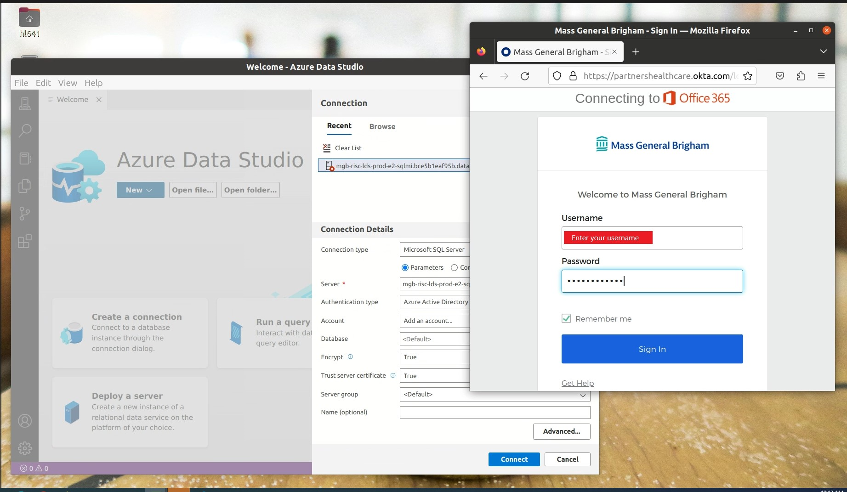Screen dimensions: 847x492
Task: Toggle the Remember me checkbox
Action: click(x=566, y=318)
